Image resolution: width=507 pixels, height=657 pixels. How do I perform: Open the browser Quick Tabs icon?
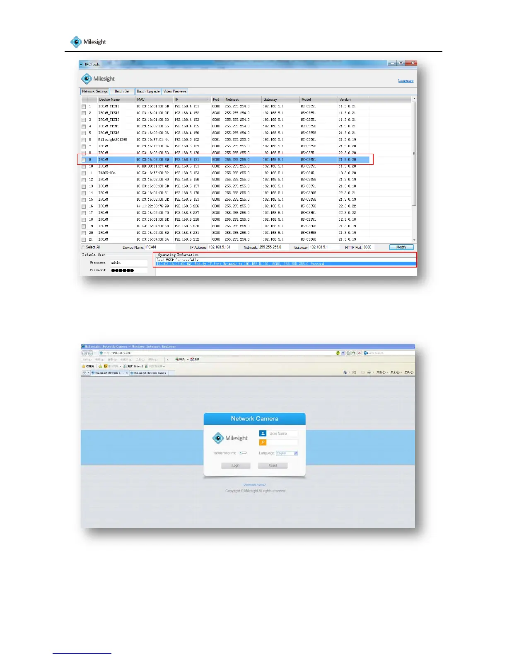pos(85,373)
